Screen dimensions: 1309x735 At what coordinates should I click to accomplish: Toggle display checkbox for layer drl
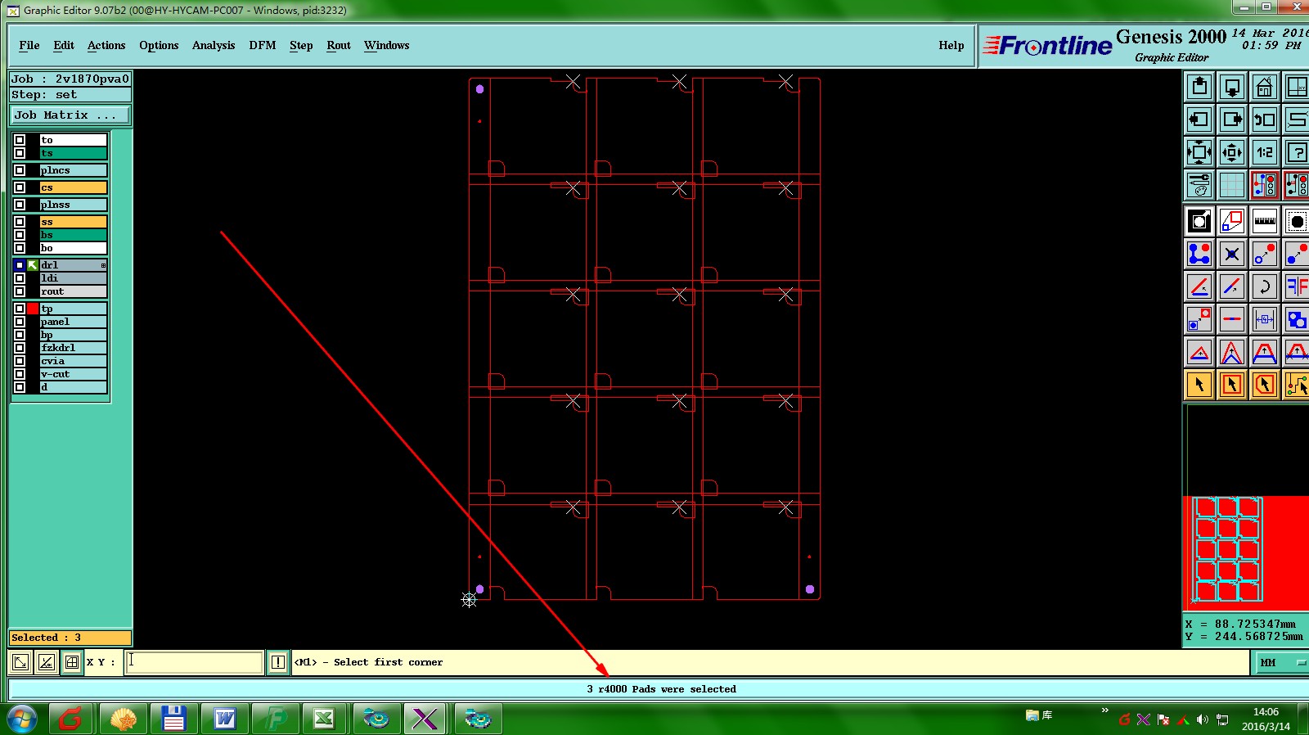point(20,265)
